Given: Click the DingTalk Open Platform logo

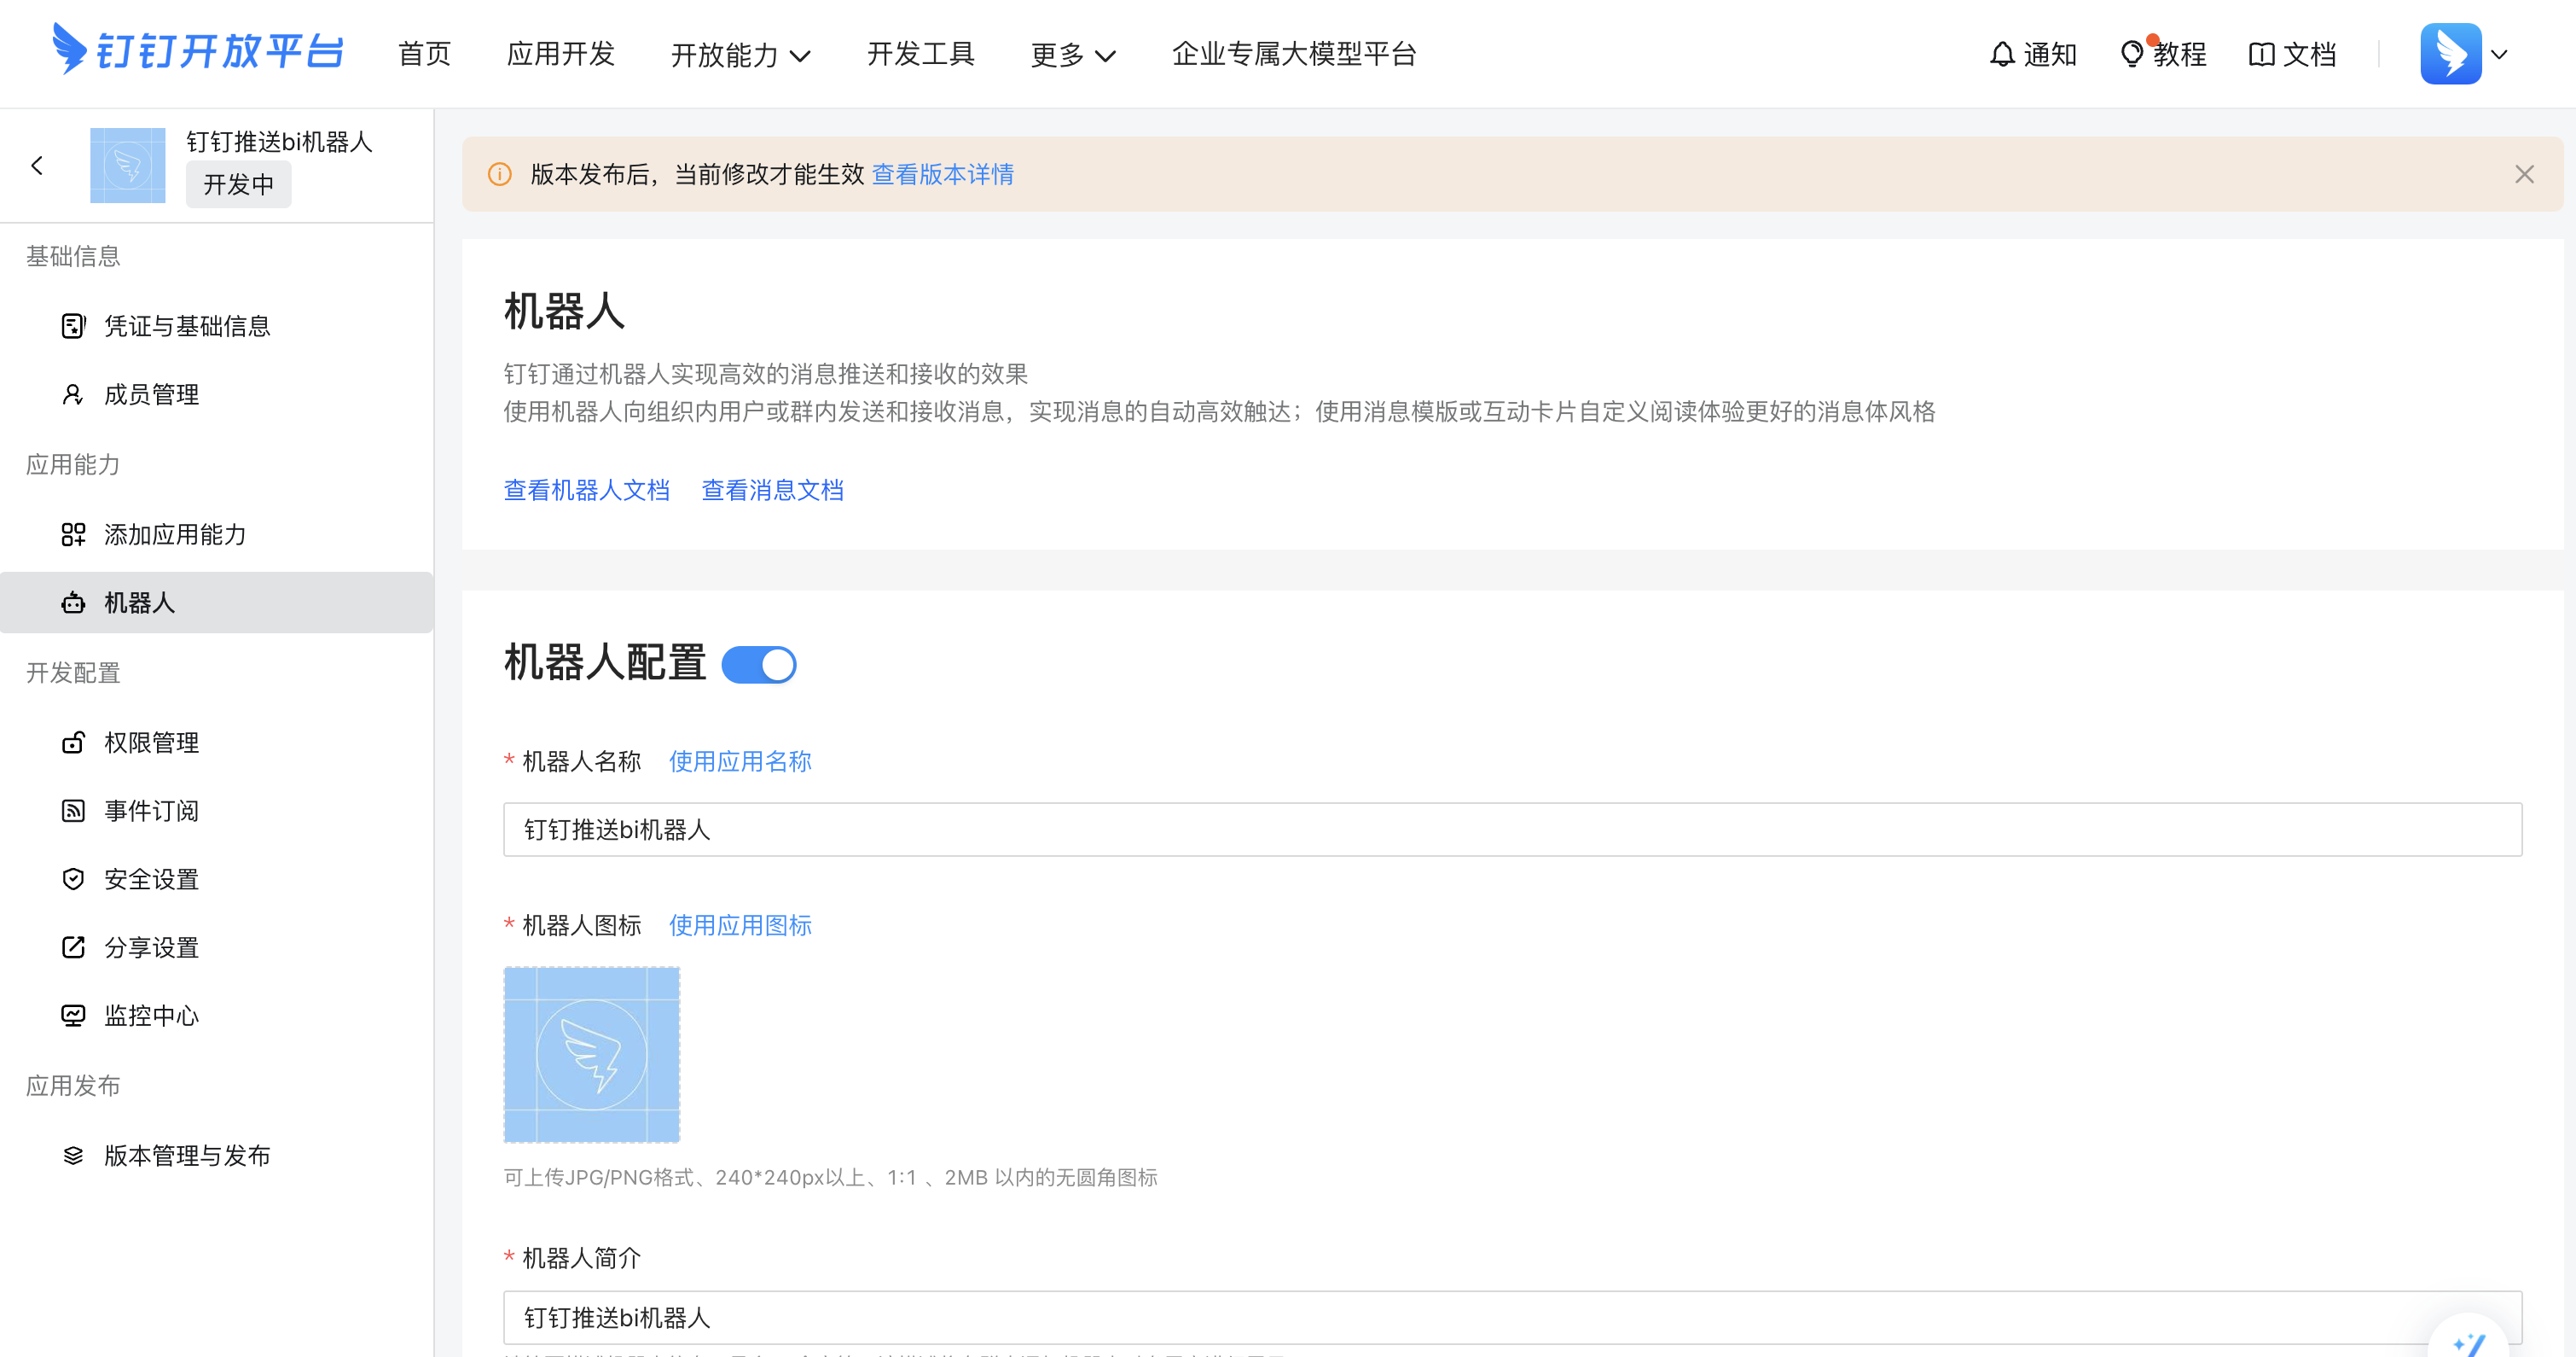Looking at the screenshot, I should [197, 51].
